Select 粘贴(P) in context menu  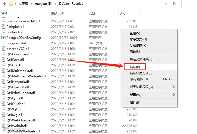[x=149, y=67]
